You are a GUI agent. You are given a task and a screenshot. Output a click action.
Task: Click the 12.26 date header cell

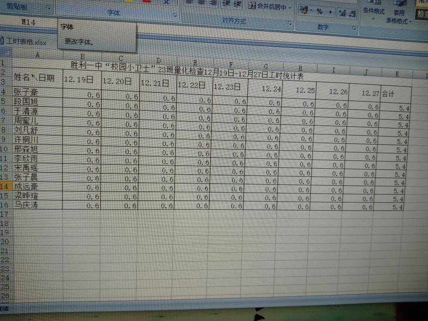pyautogui.click(x=332, y=92)
